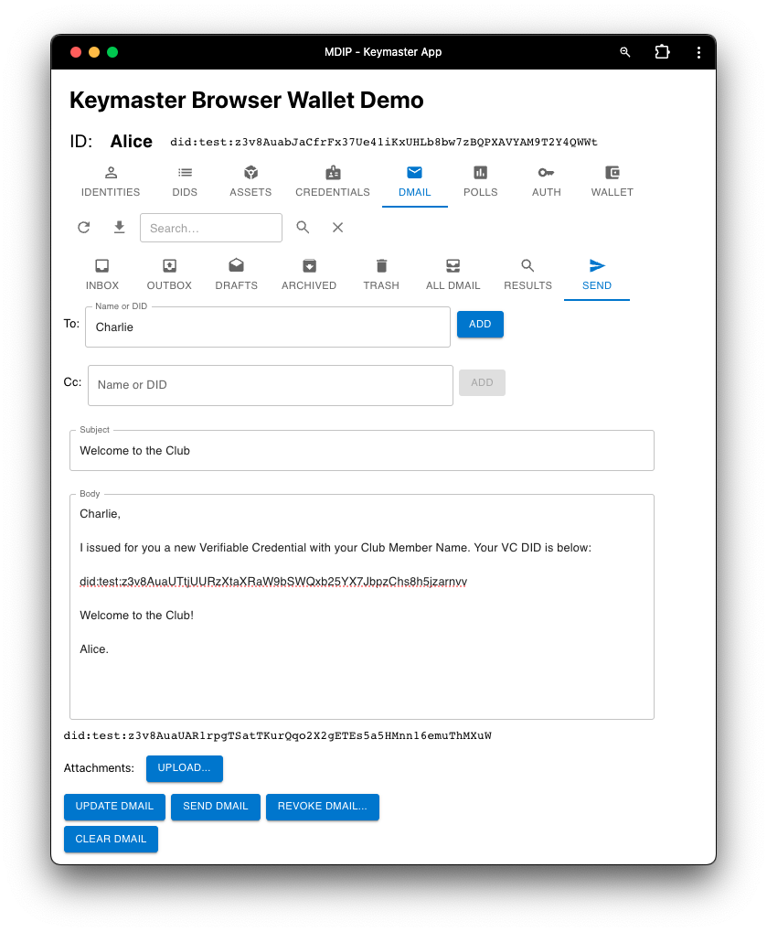Clear the search with the X icon

[x=337, y=228]
